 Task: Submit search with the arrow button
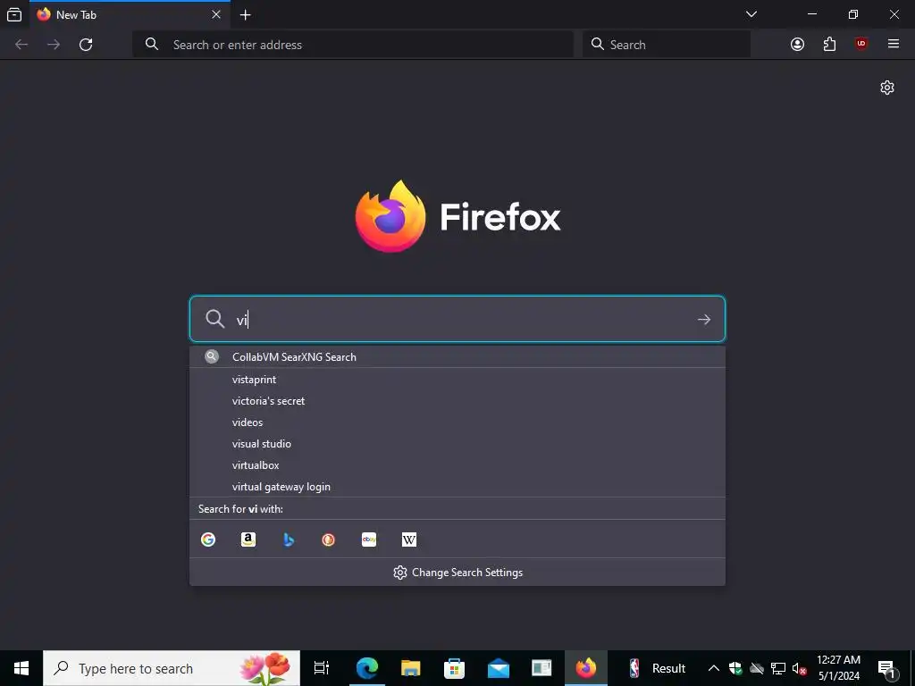(704, 320)
